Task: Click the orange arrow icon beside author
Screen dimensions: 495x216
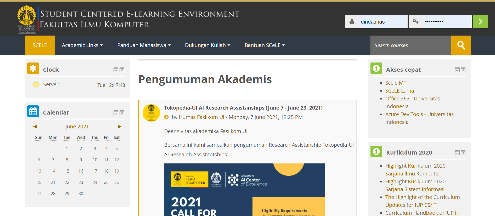Action: 166,117
